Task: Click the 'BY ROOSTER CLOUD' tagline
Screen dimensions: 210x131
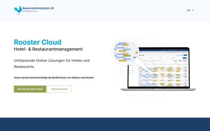Action: [x=30, y=11]
